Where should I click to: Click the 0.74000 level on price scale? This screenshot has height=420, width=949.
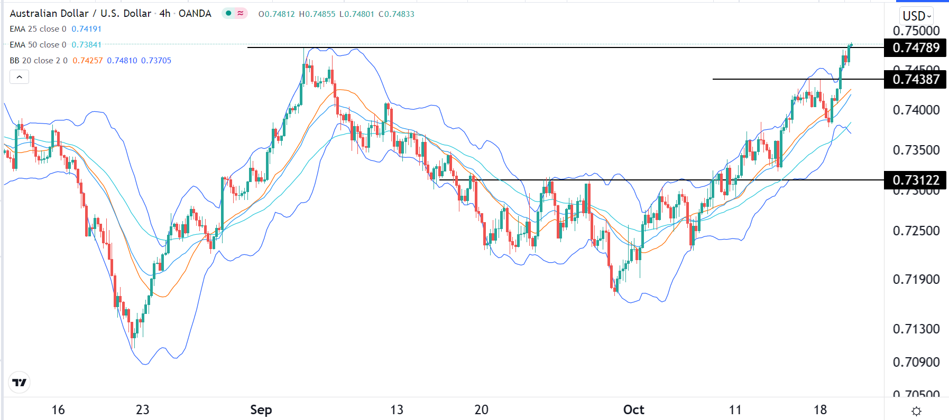[916, 110]
